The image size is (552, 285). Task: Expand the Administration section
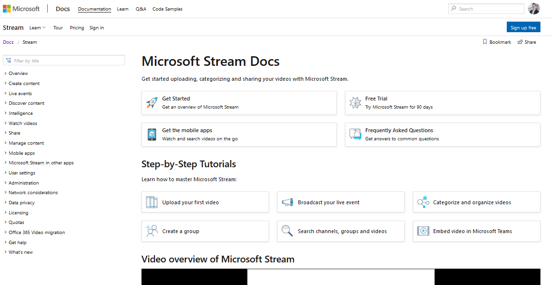point(6,183)
